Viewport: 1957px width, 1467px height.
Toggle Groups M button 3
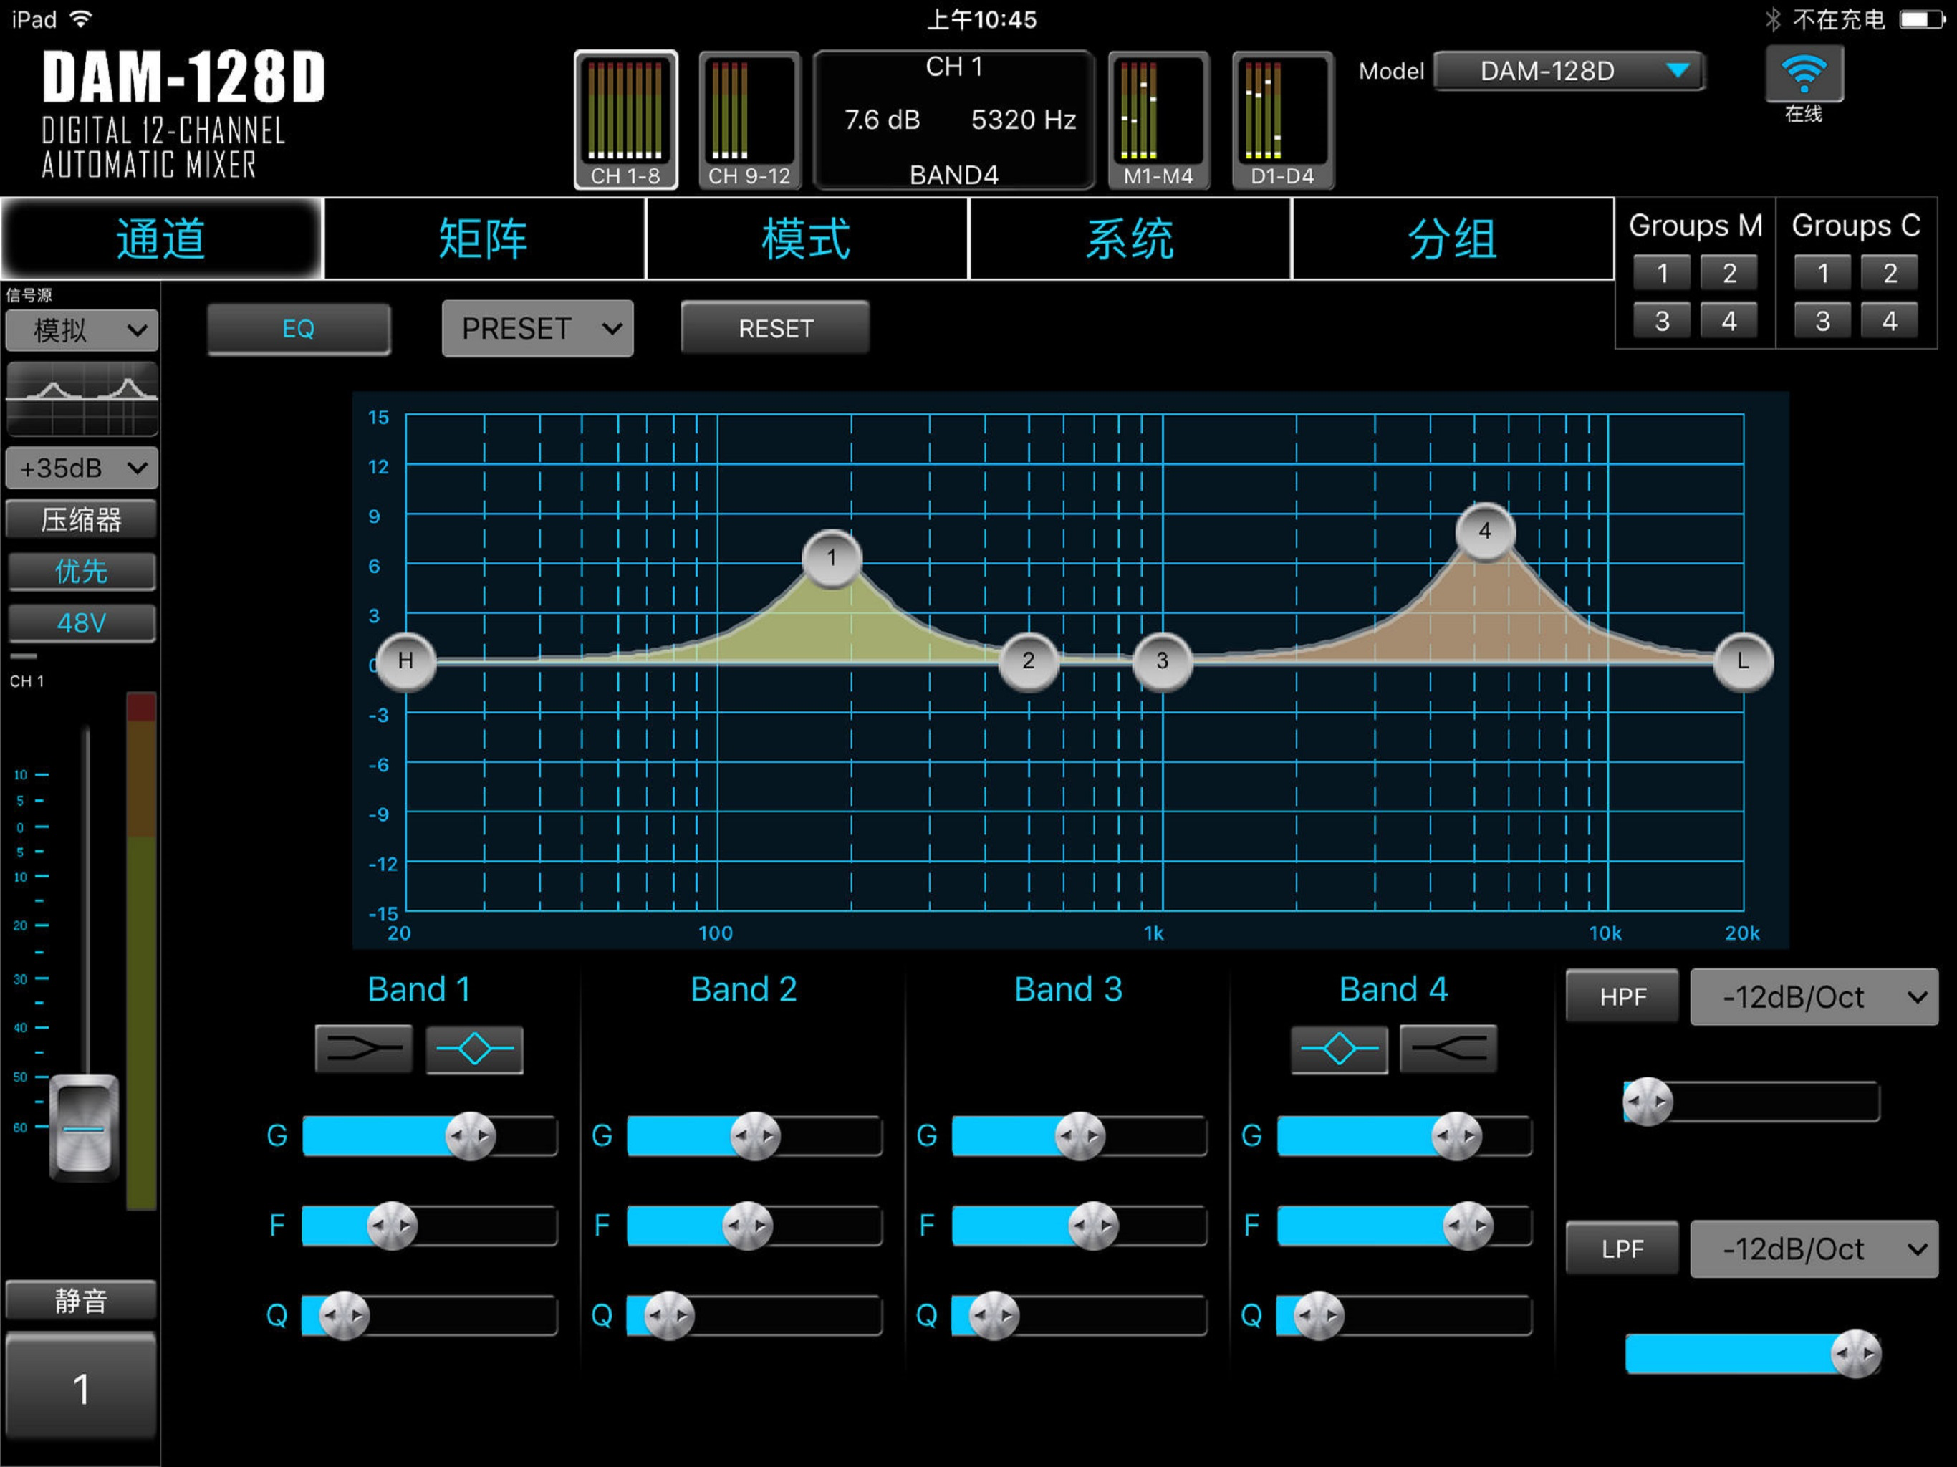point(1661,320)
